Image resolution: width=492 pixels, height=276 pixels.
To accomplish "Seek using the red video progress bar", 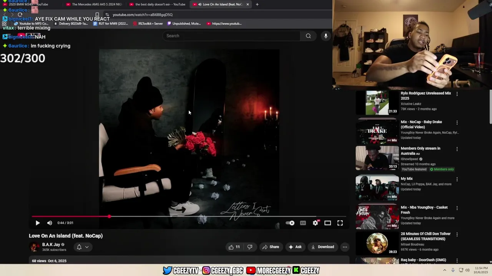I will (x=189, y=217).
